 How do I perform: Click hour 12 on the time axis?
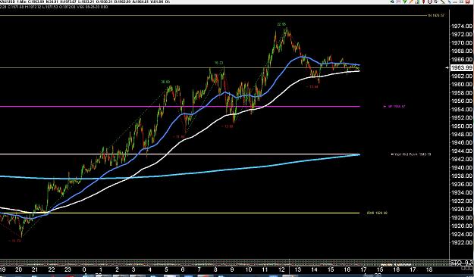point(281,269)
